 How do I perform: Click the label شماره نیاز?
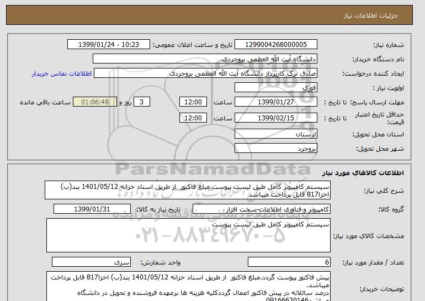[389, 45]
